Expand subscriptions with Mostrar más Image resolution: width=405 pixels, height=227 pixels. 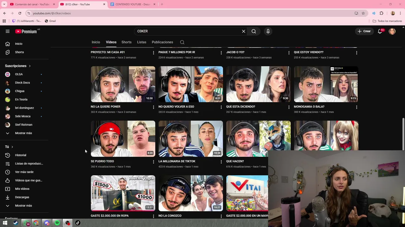coord(24,133)
